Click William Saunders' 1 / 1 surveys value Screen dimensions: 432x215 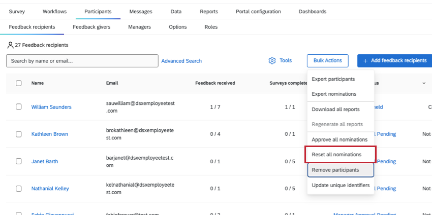(290, 107)
